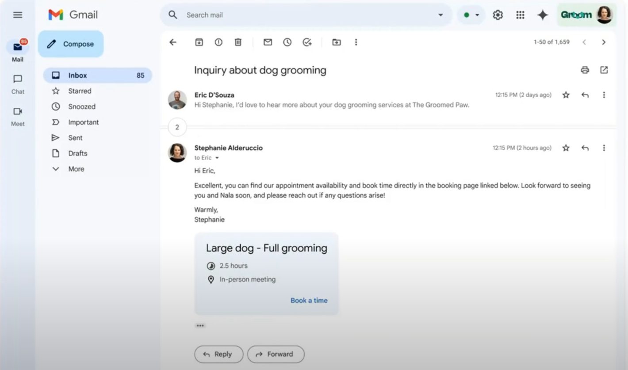Mark the email as unread

point(268,42)
